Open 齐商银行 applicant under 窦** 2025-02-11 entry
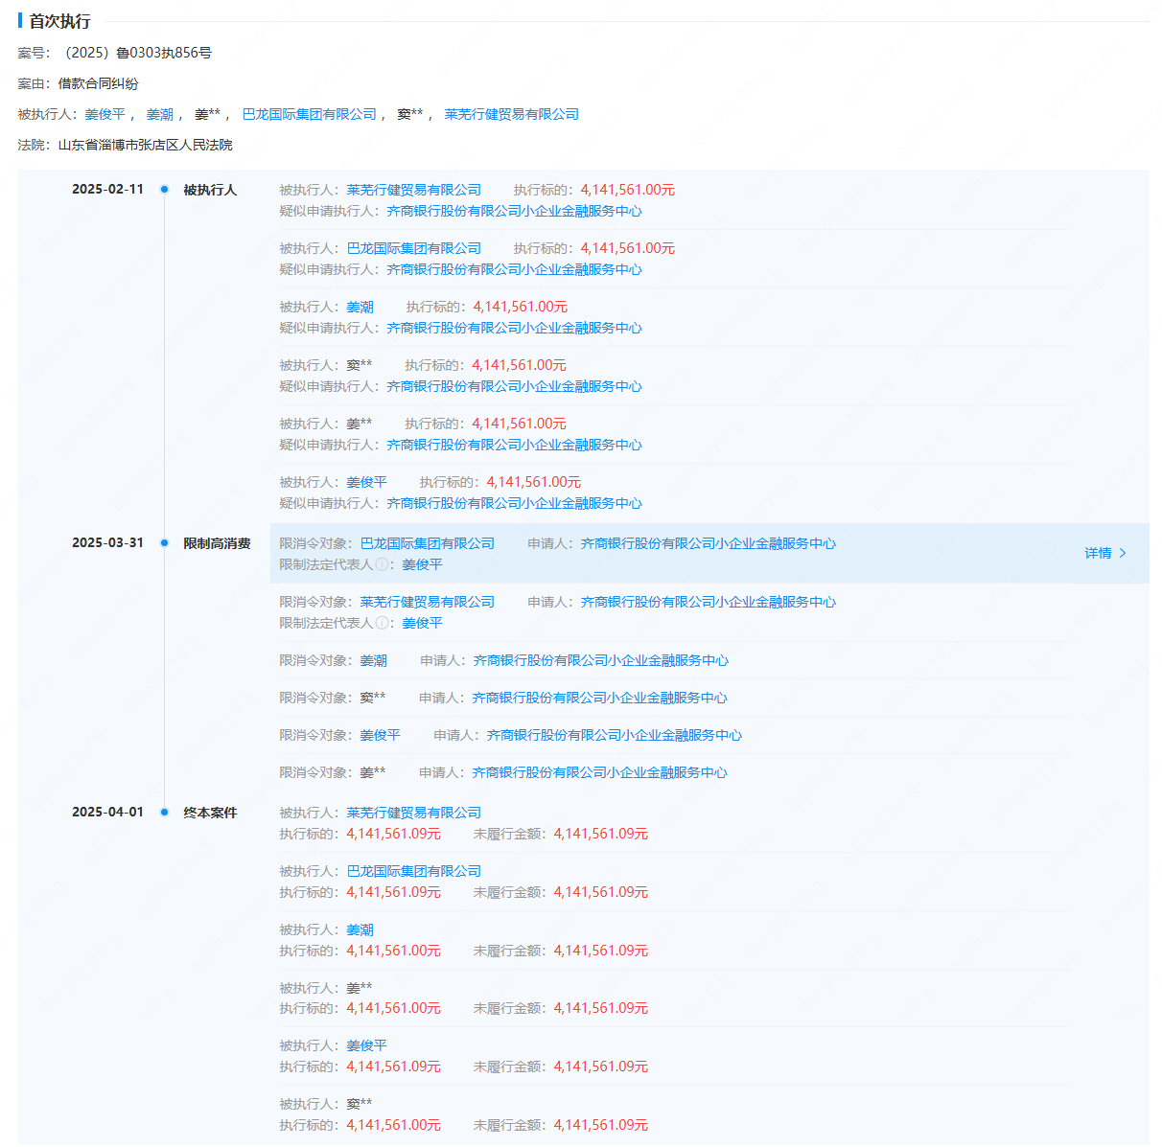The image size is (1162, 1147). [x=515, y=387]
